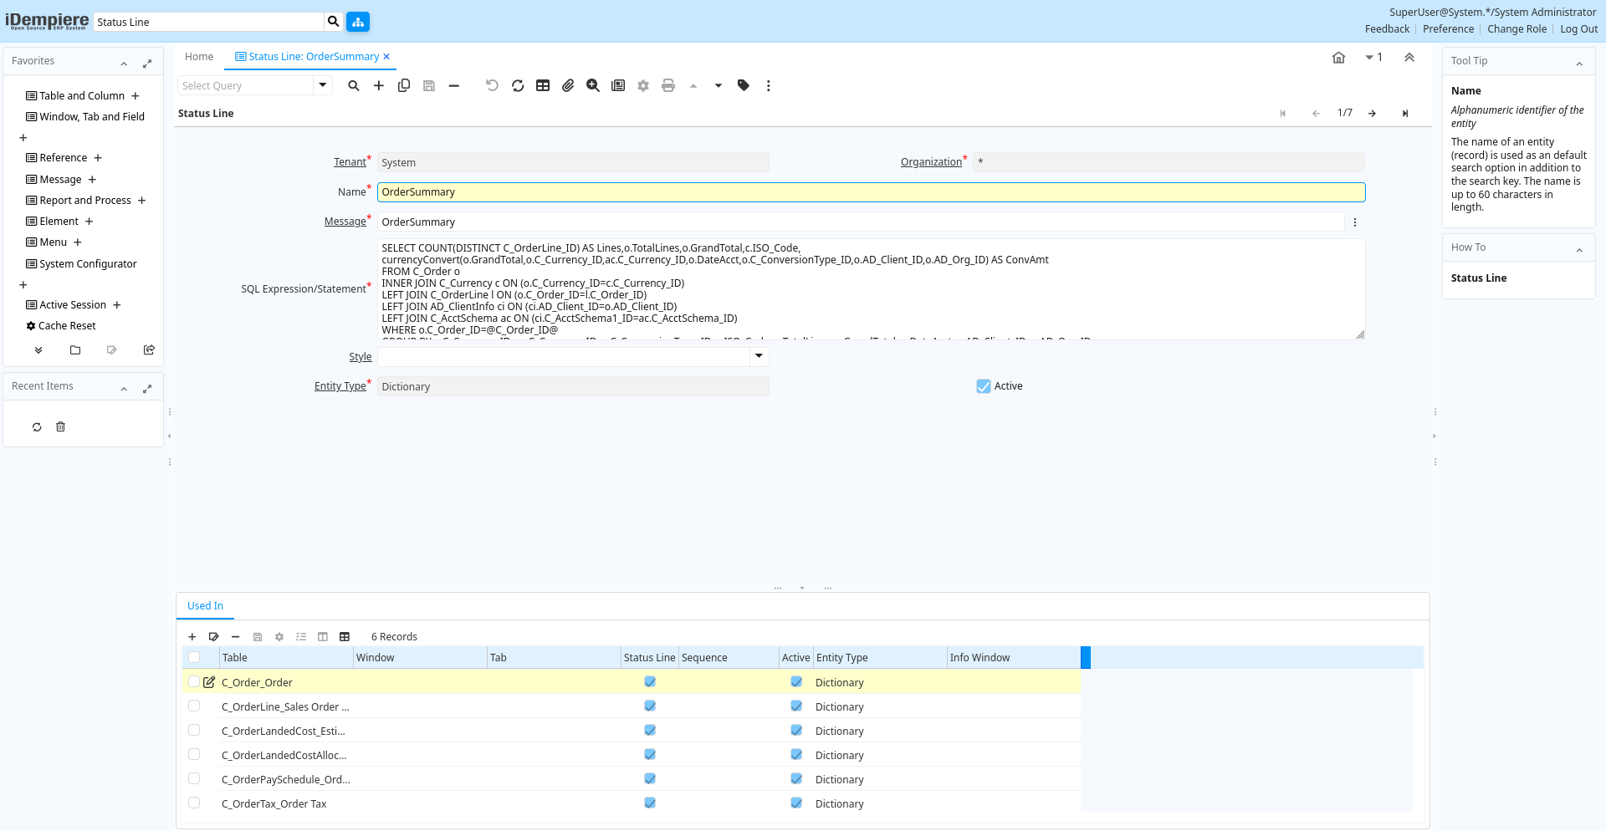Click the New Record plus icon in toolbar
Viewport: 1606px width, 831px height.
point(379,85)
